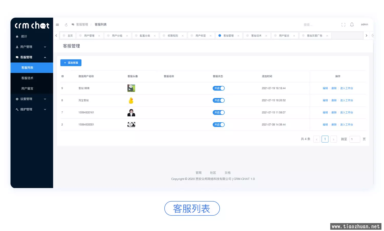
Task: Click 客服管理 breadcrumb link
Action: pyautogui.click(x=82, y=25)
